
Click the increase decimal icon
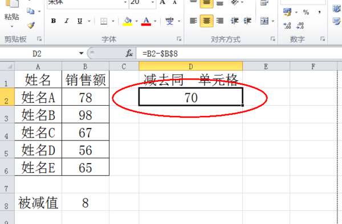287,26
